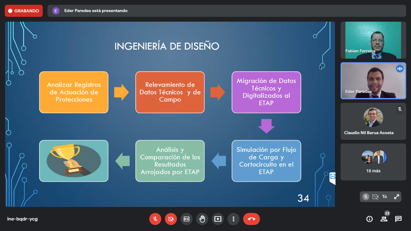The width and height of the screenshot is (411, 231).
Task: Click the camera-off icon in self-view bar
Action: [375, 197]
